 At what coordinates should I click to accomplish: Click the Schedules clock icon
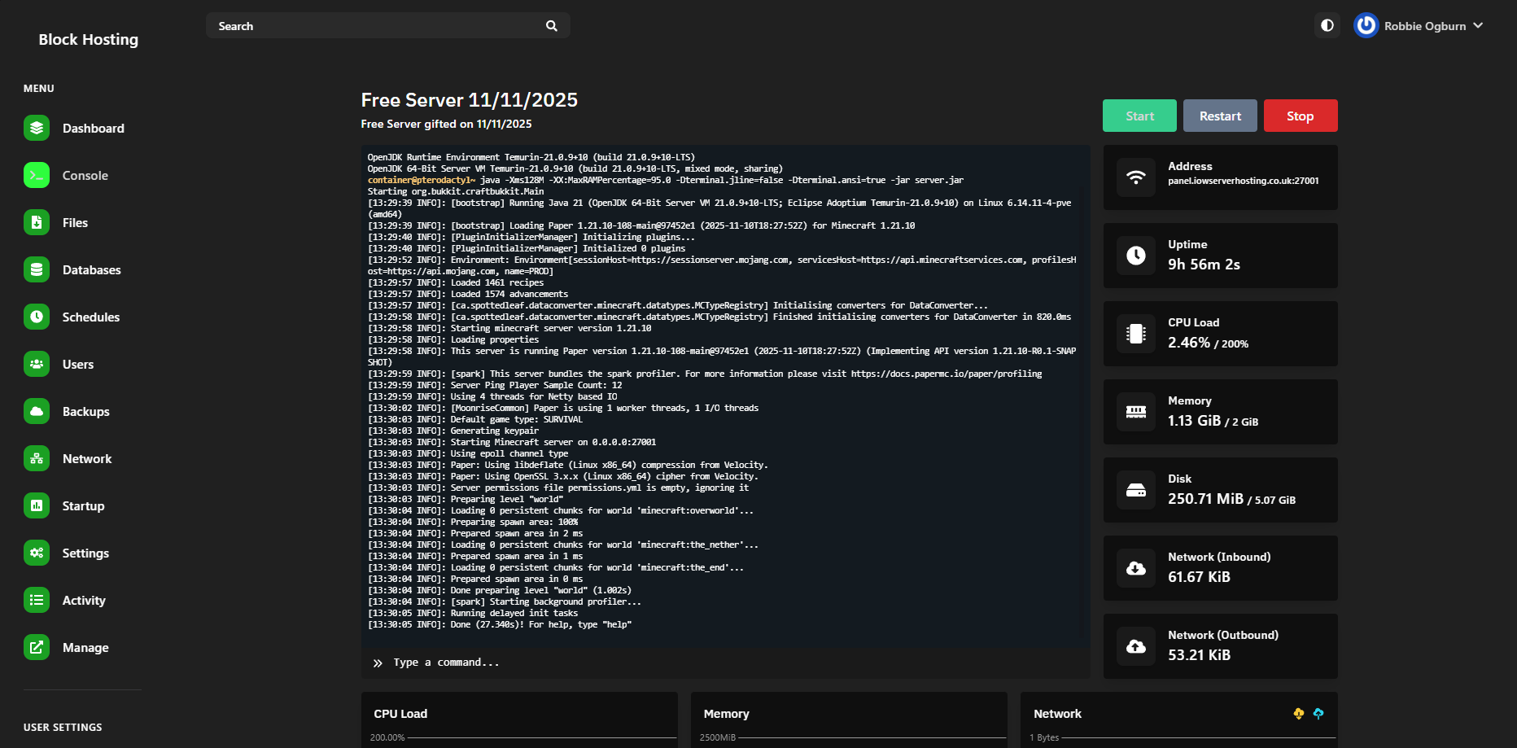pos(37,317)
